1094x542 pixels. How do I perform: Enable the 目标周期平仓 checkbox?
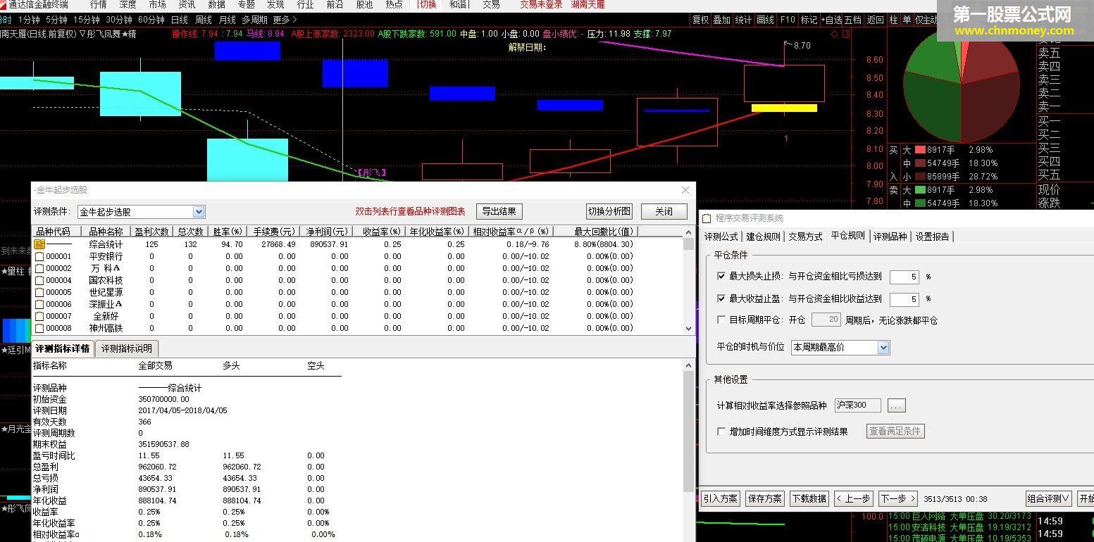click(721, 320)
